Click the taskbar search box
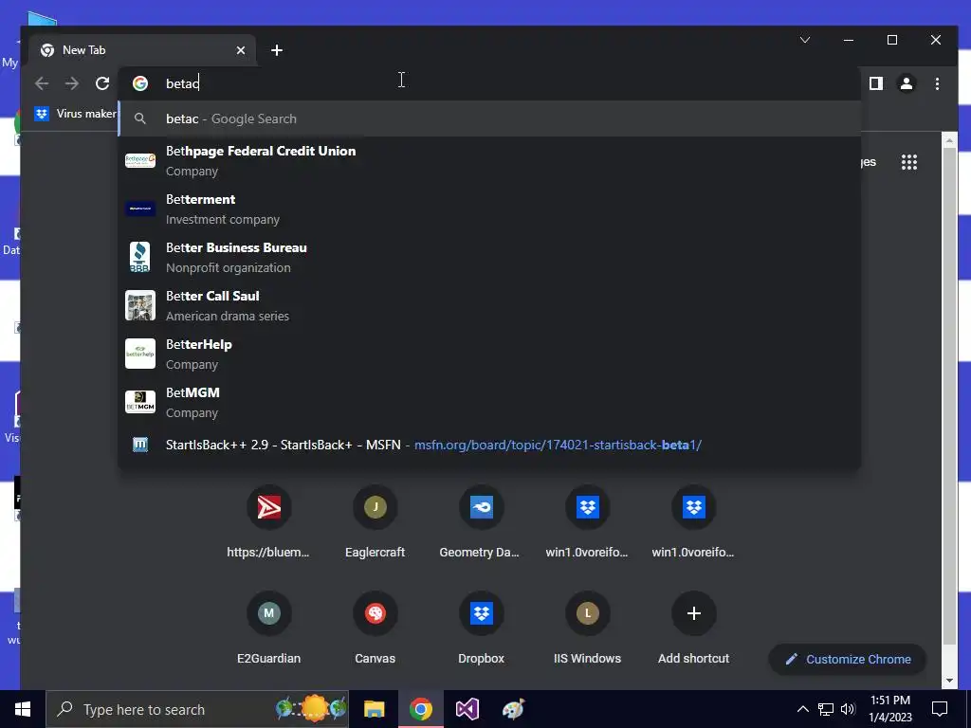This screenshot has width=971, height=728. (197, 709)
